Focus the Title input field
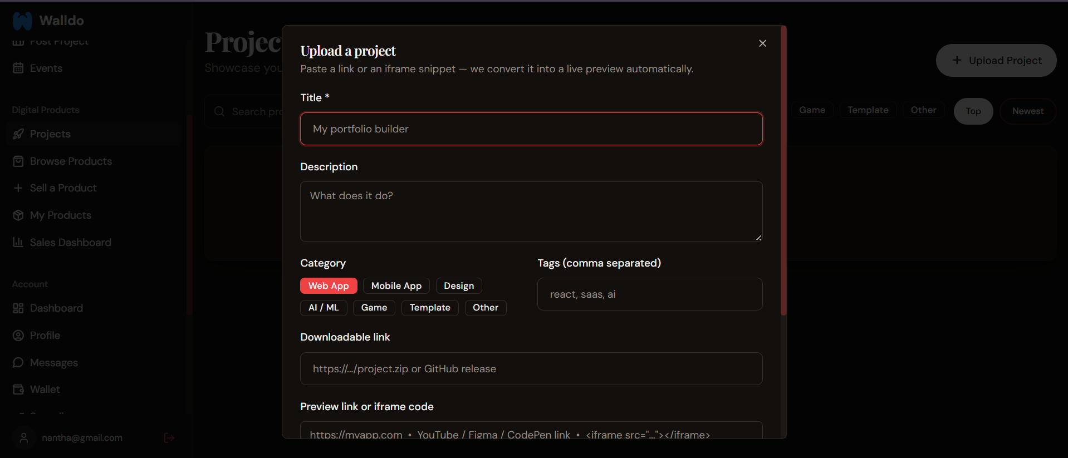1068x458 pixels. pos(531,129)
